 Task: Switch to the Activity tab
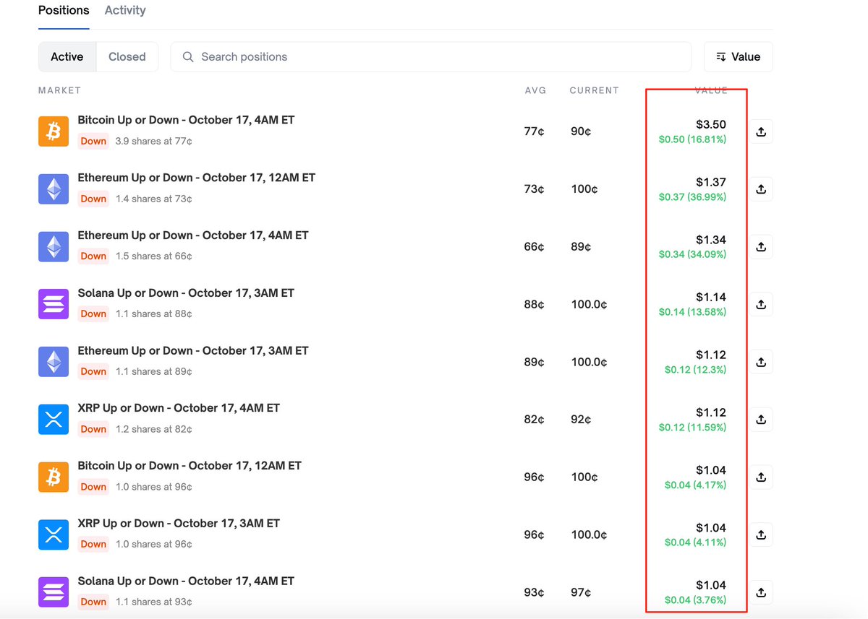click(125, 11)
